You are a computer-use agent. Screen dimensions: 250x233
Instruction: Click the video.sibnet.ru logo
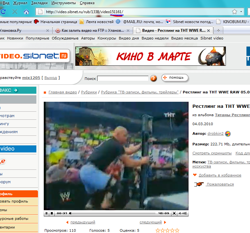tap(34, 56)
